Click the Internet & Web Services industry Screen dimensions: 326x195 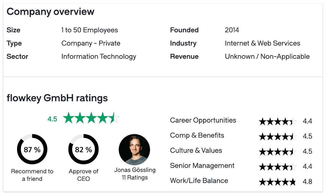pyautogui.click(x=262, y=43)
